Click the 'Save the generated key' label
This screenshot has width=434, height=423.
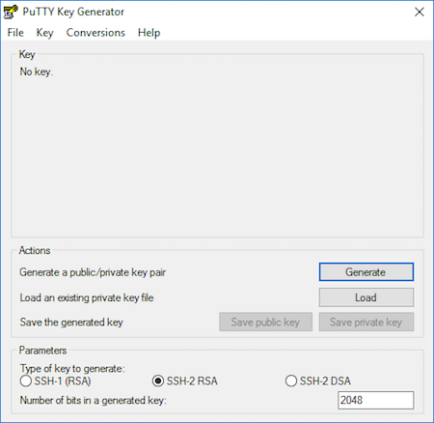[71, 322]
